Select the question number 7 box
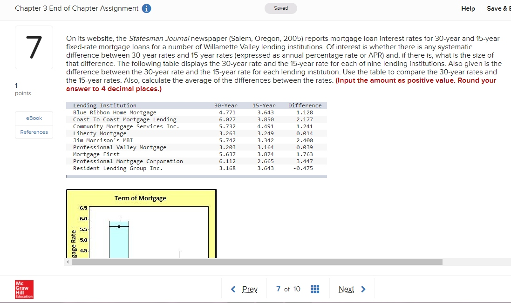This screenshot has height=303, width=511. (34, 47)
